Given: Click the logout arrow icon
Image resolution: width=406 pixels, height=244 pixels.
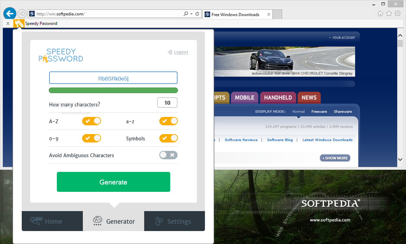Looking at the screenshot, I should click(x=170, y=52).
